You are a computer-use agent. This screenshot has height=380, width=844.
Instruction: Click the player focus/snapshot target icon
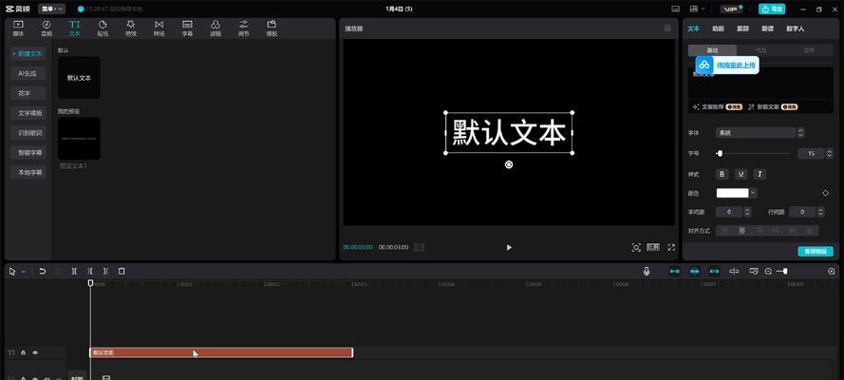(636, 248)
